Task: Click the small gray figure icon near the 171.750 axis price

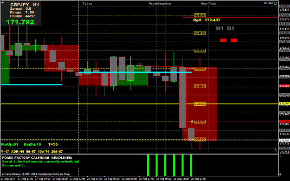Action: (x=276, y=149)
